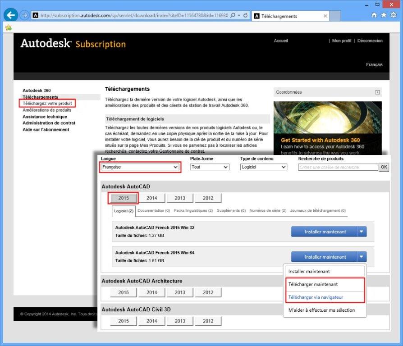Viewport: 403px width, 346px height.
Task: Switch to Journaux de téléchargement (0) tab
Action: click(318, 211)
